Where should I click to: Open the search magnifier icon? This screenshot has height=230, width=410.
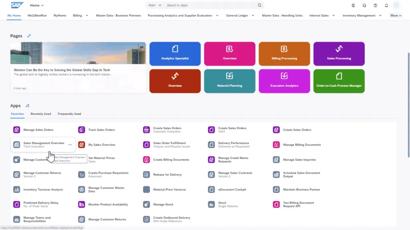(x=259, y=5)
